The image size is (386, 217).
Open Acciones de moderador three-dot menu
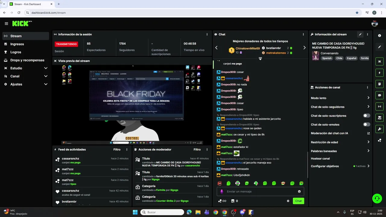tap(207, 149)
